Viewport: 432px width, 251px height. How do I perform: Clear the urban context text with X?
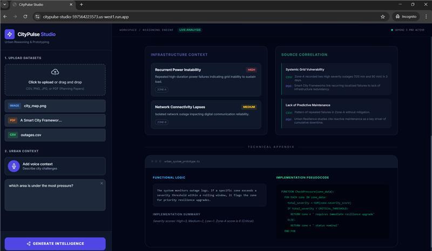tap(102, 183)
